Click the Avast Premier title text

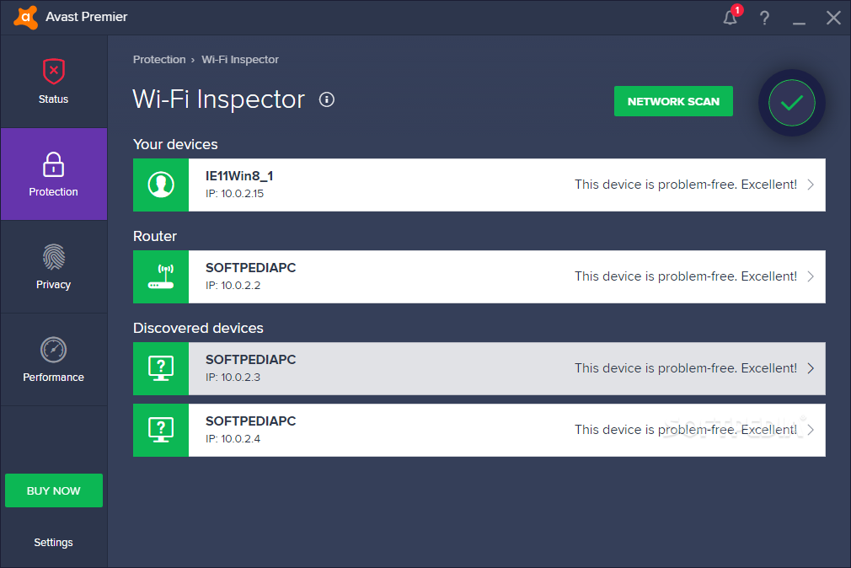point(86,17)
